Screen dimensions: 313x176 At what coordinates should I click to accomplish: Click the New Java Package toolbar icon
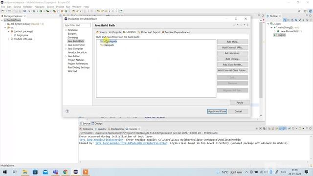click(x=62, y=11)
